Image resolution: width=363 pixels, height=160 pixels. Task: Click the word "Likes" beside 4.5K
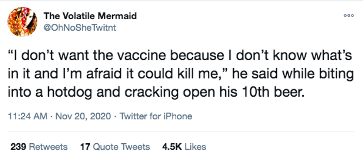click(x=195, y=147)
